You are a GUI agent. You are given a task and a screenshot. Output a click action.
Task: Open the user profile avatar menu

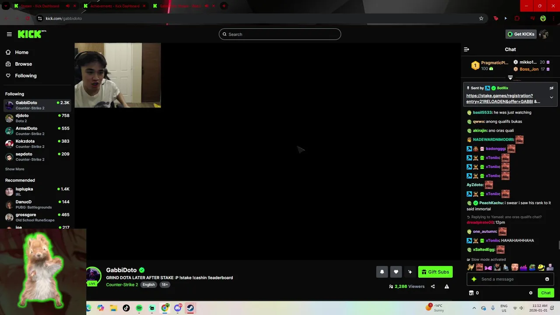(x=544, y=34)
